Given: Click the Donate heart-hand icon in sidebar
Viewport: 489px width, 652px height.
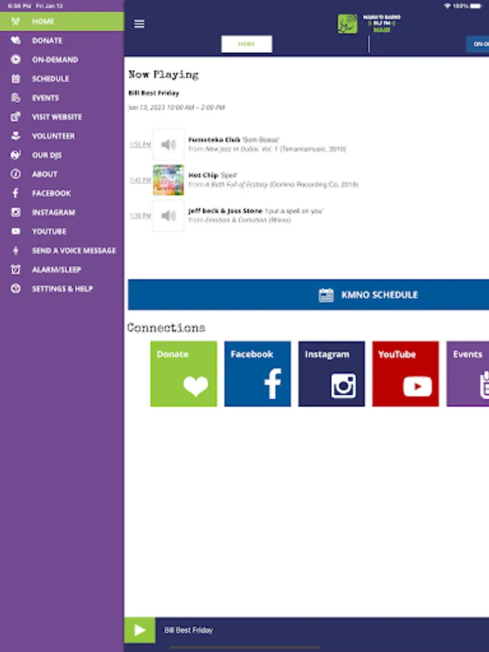Looking at the screenshot, I should [x=16, y=41].
